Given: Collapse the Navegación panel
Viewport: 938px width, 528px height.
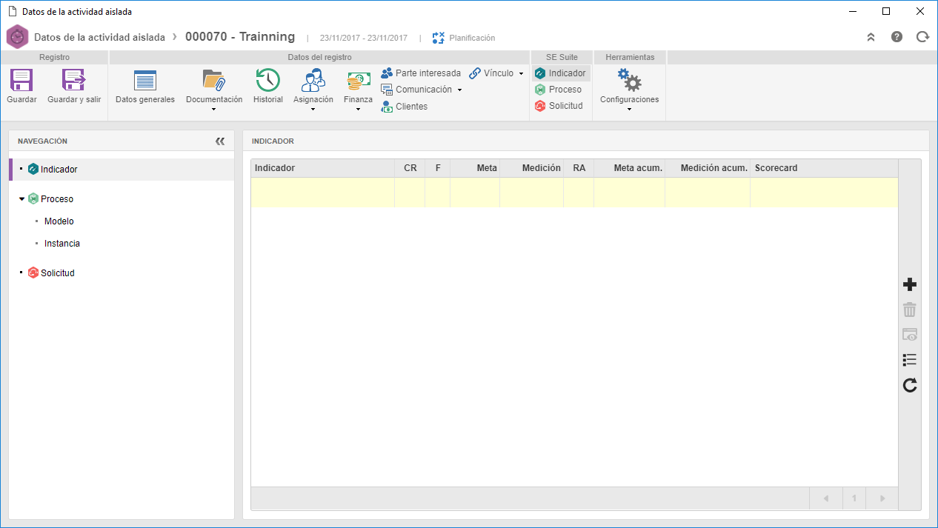Looking at the screenshot, I should point(220,141).
